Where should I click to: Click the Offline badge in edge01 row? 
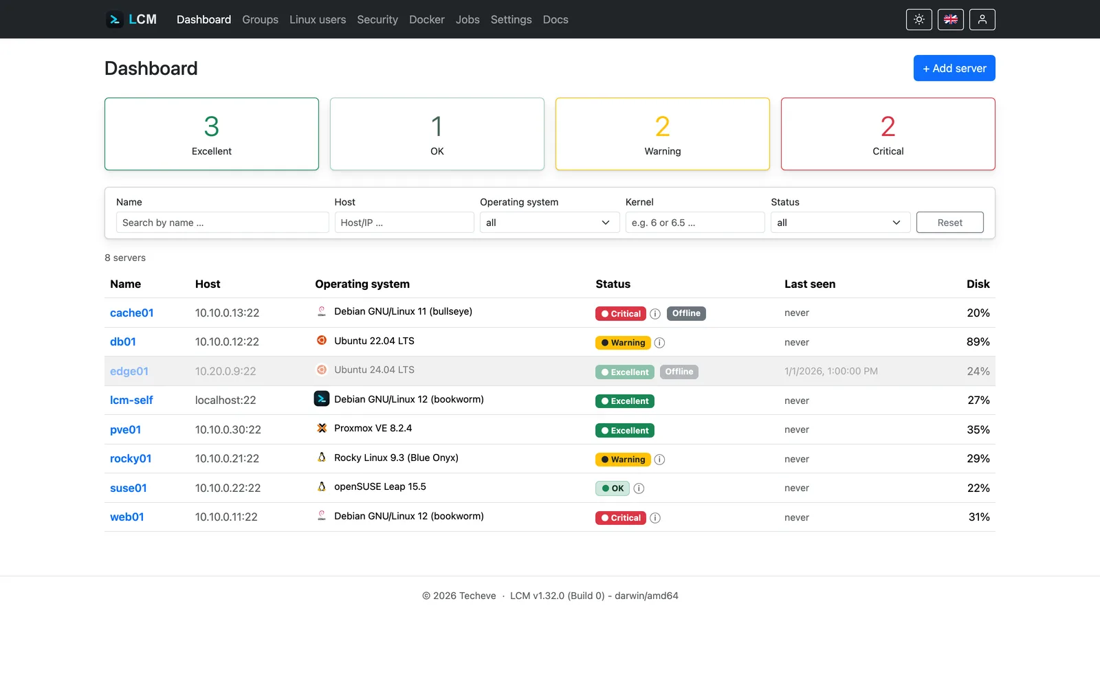click(679, 372)
